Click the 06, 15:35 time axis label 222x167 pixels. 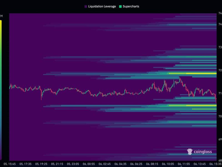pos(215,164)
